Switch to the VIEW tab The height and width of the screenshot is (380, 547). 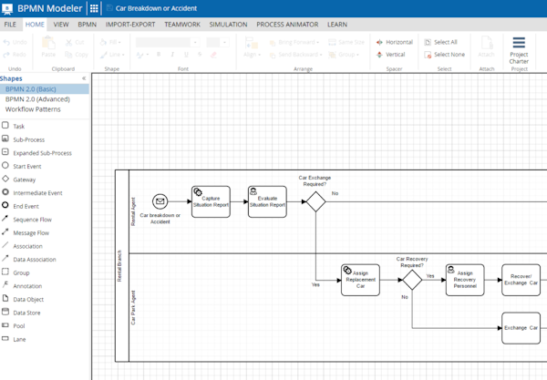click(61, 25)
